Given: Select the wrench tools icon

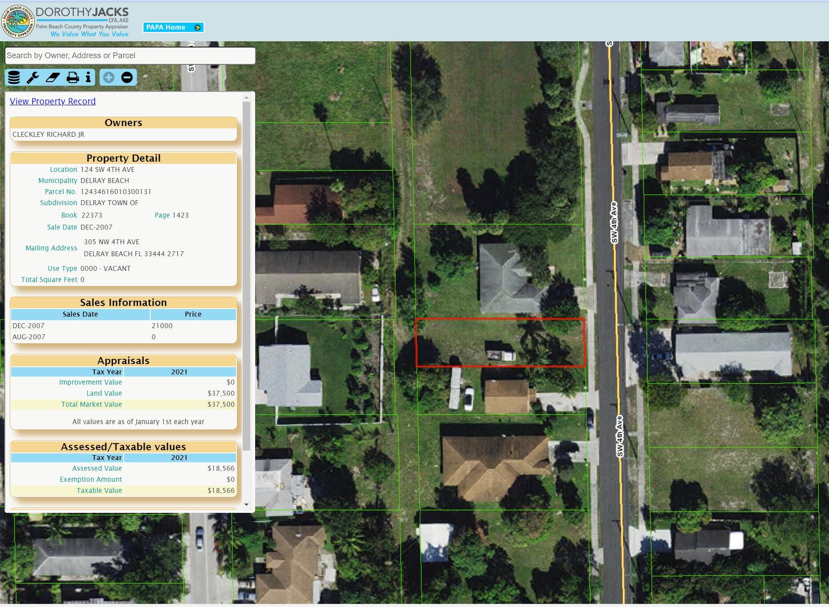Looking at the screenshot, I should click(33, 77).
